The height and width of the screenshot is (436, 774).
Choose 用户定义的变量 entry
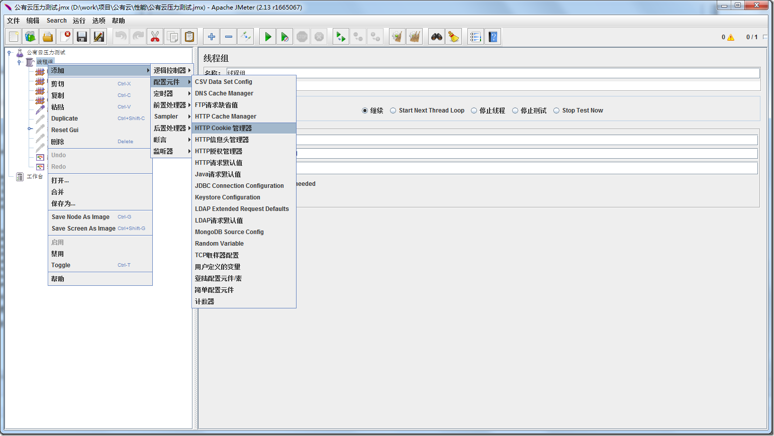click(x=244, y=267)
